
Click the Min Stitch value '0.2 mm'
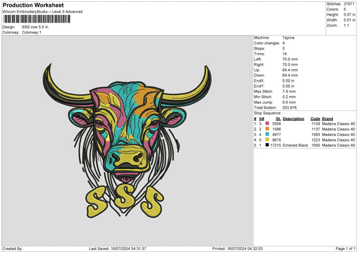coord(289,97)
